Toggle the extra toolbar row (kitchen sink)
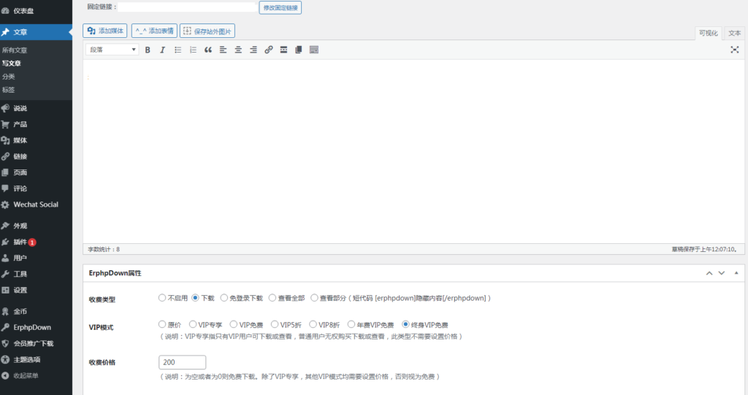The image size is (748, 395). [x=314, y=50]
